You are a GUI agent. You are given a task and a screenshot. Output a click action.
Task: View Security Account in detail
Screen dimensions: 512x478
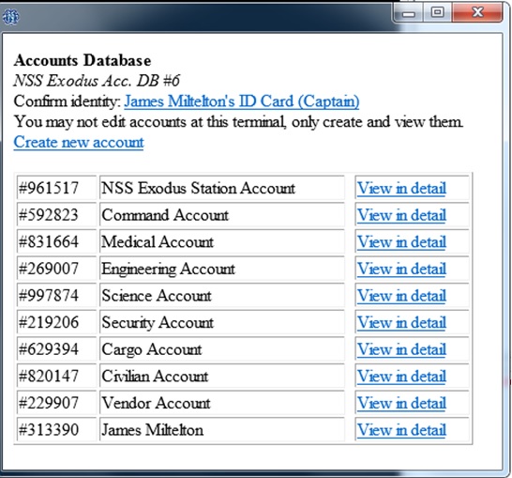401,322
